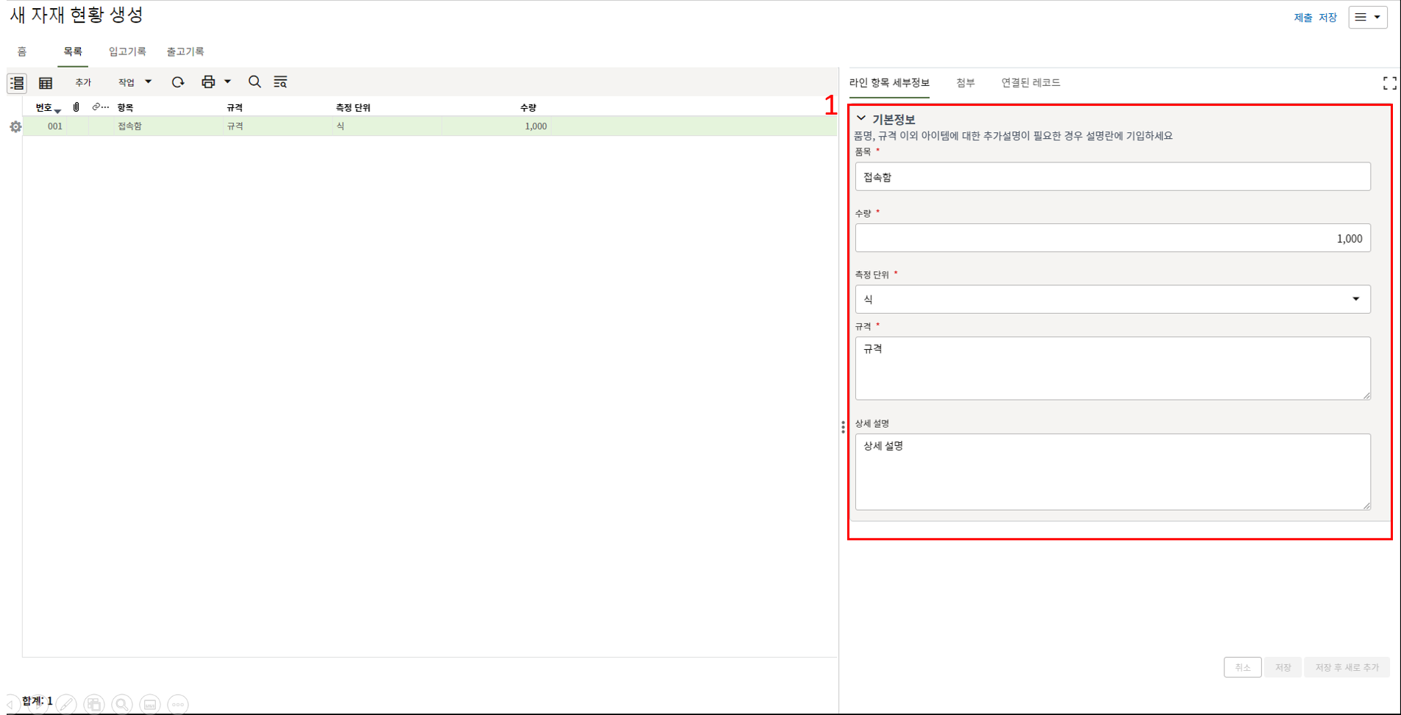Image resolution: width=1401 pixels, height=715 pixels.
Task: Open the 측정 단위 combo box
Action: (x=1112, y=299)
